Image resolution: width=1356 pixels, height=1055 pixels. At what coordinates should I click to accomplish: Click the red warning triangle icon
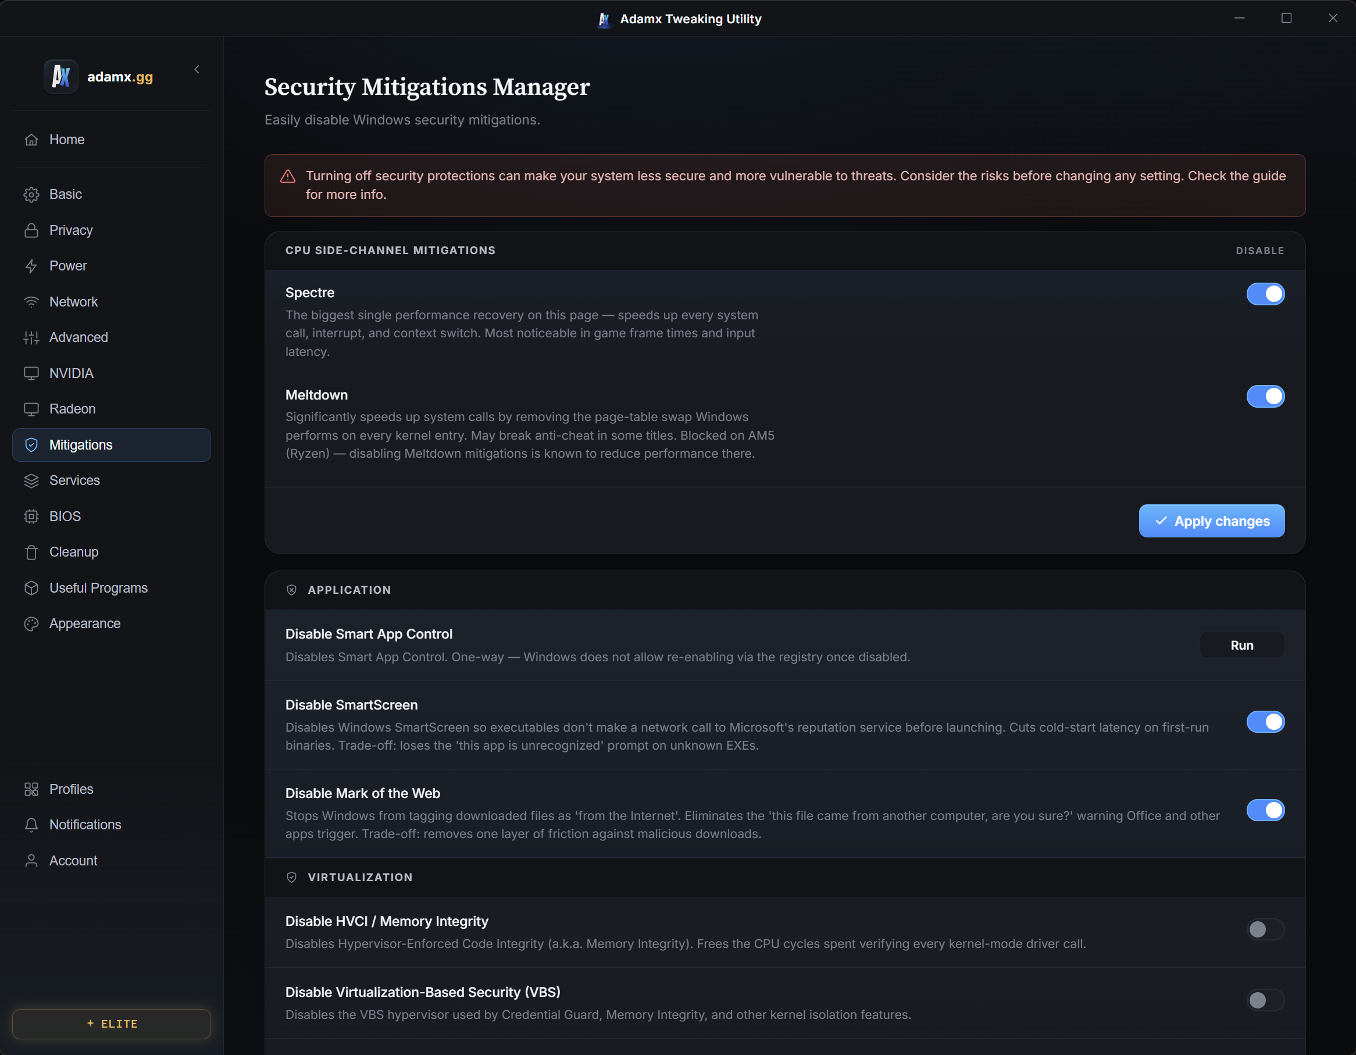point(287,176)
